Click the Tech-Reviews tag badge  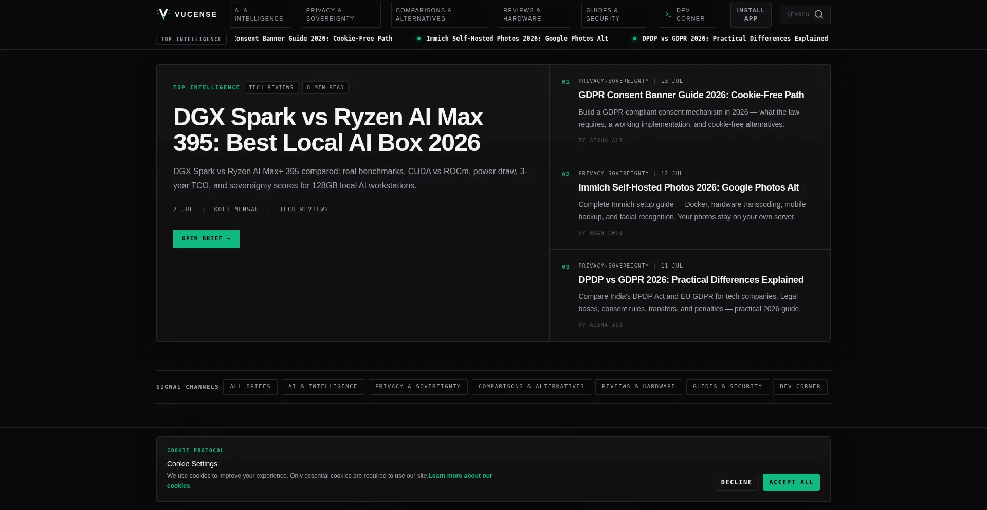[271, 88]
